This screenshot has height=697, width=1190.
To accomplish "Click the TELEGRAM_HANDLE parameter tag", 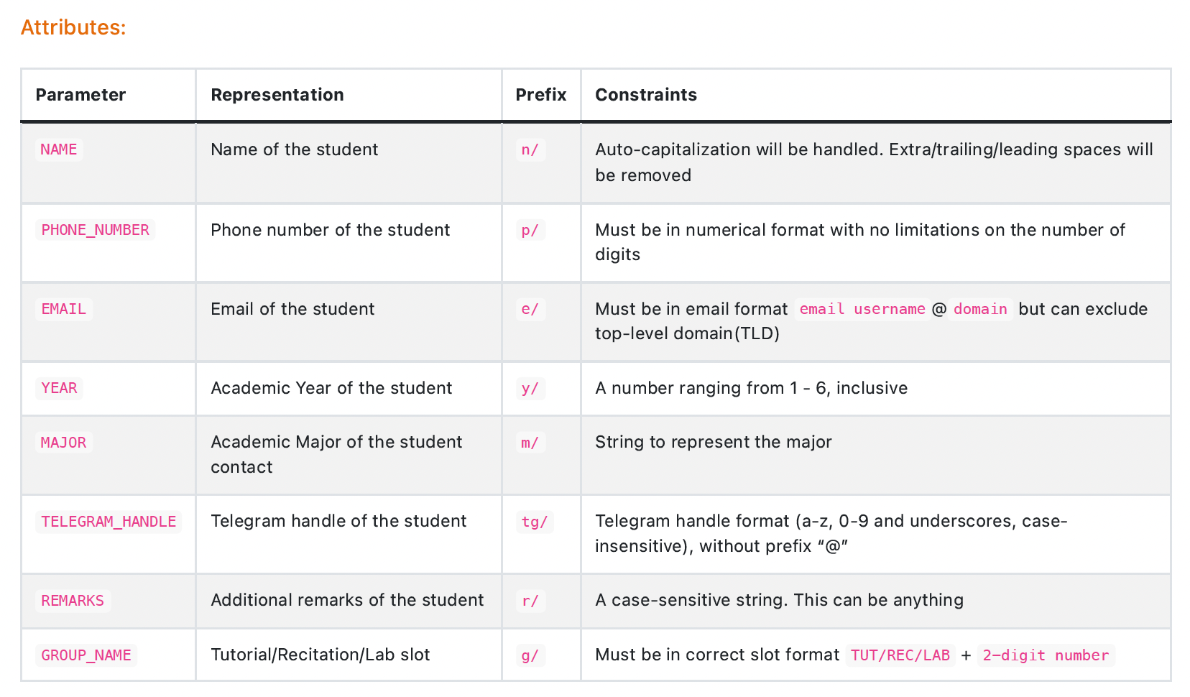I will (x=109, y=522).
